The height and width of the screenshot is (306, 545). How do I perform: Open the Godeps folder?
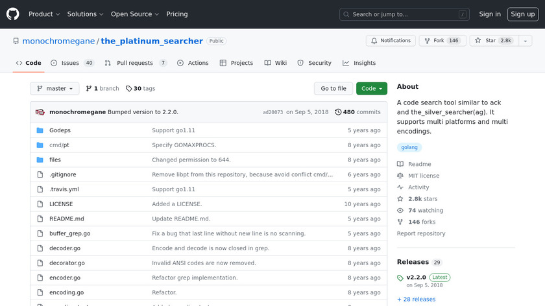click(x=60, y=130)
